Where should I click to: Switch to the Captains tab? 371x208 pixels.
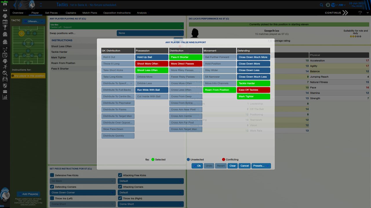point(71,13)
